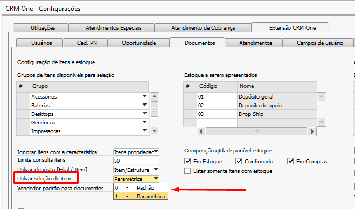355x209 pixels.
Task: Expand the Desktops group dropdown
Action: [144, 114]
